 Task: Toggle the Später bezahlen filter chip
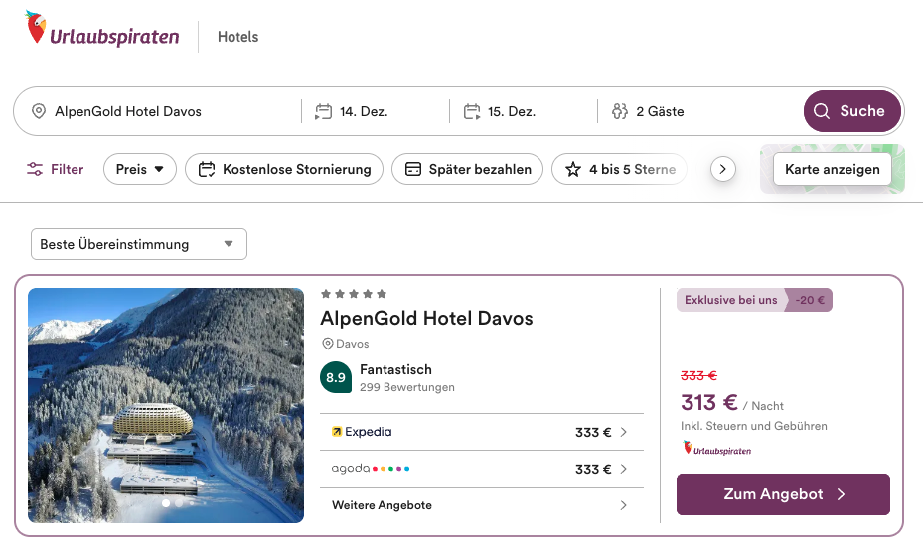coord(467,169)
